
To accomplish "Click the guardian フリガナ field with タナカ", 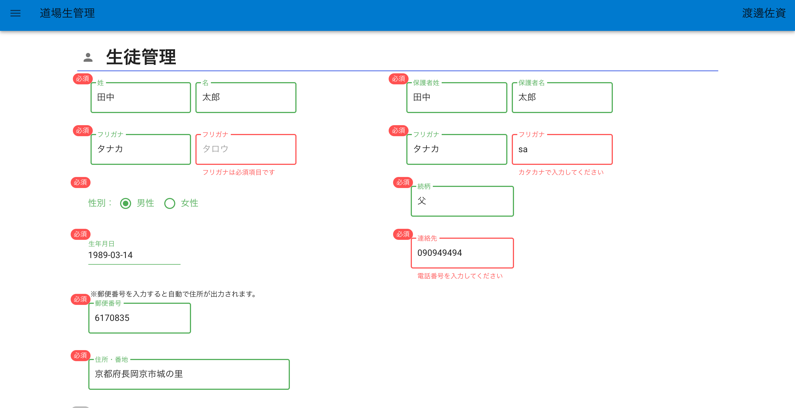I will 457,149.
